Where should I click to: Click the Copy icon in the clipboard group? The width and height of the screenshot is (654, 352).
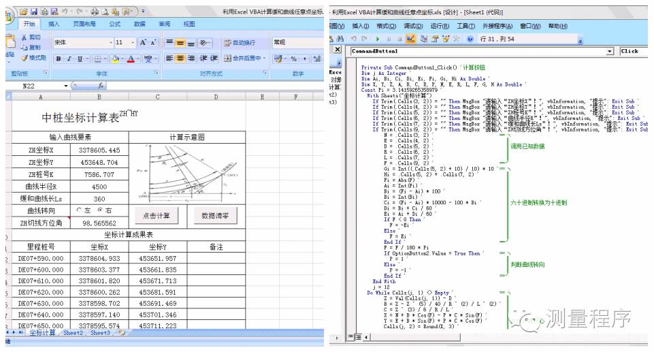coord(24,47)
